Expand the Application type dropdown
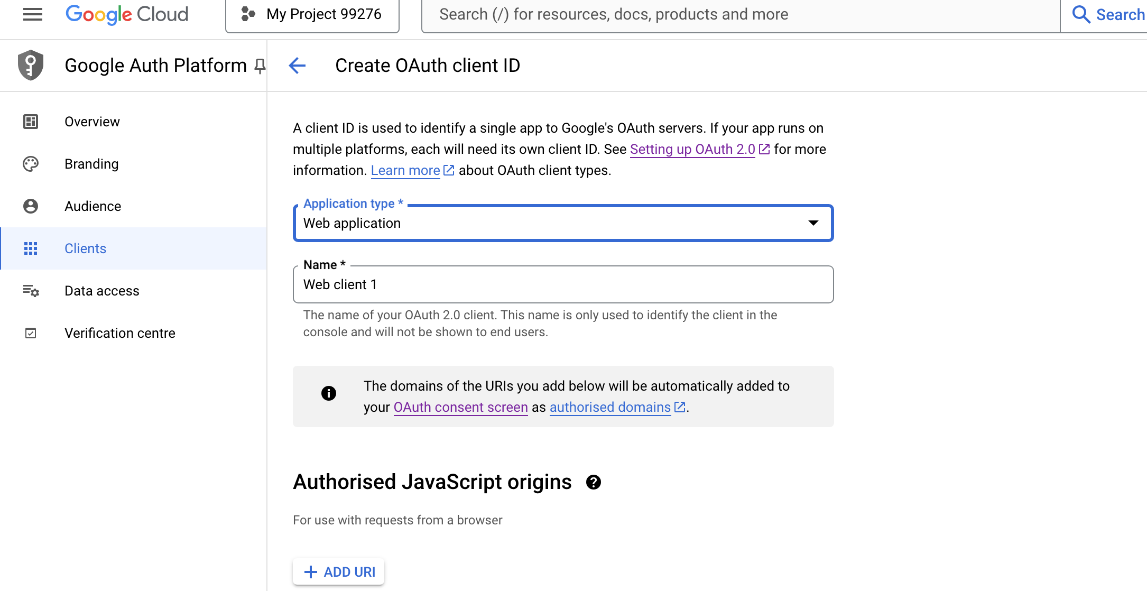The height and width of the screenshot is (591, 1147). (x=563, y=223)
